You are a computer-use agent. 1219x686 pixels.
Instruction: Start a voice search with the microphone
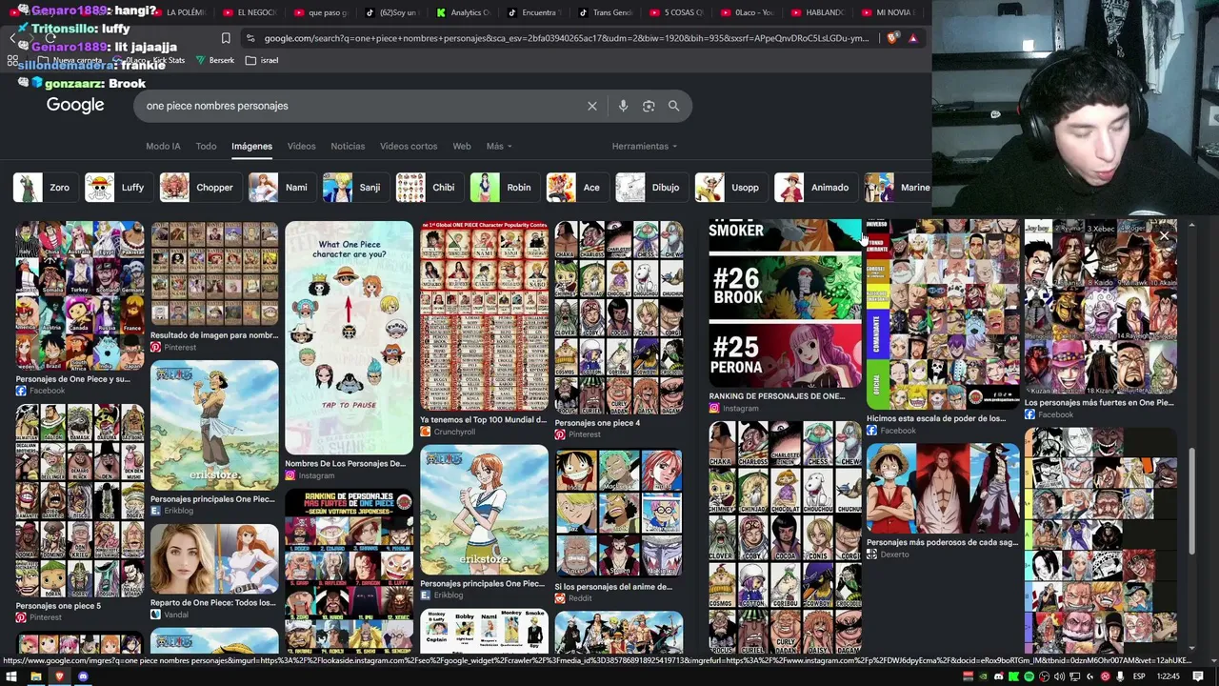point(623,106)
